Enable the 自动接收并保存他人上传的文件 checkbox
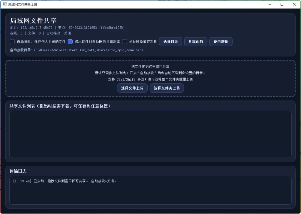This screenshot has height=214, width=301. pyautogui.click(x=12, y=42)
